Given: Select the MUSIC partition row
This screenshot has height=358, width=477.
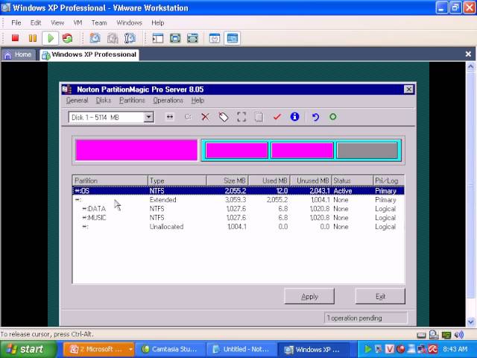Looking at the screenshot, I should (x=238, y=218).
